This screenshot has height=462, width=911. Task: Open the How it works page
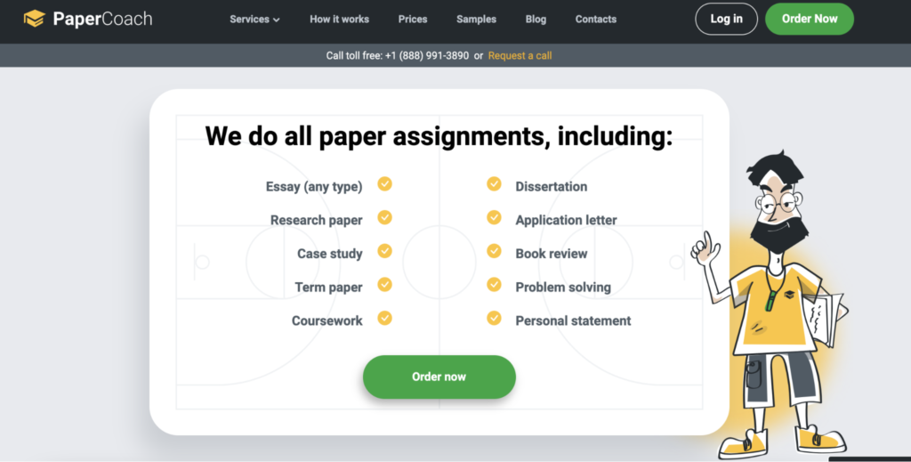[x=339, y=20]
